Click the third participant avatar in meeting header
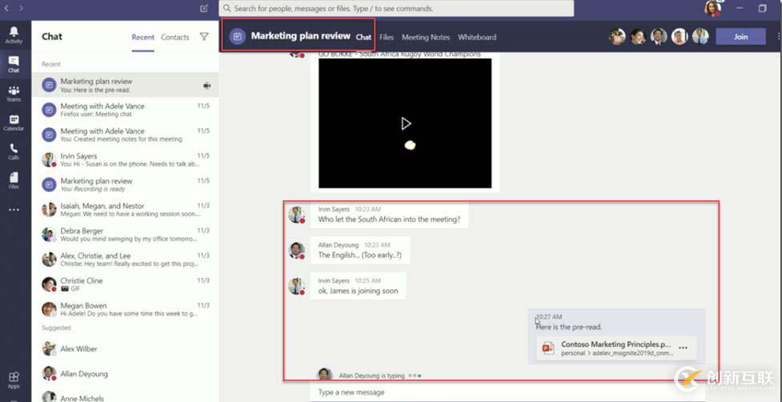The image size is (782, 402). pyautogui.click(x=659, y=36)
